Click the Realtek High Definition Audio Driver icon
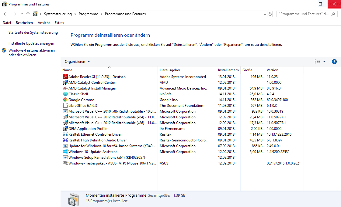The image size is (341, 207). (x=65, y=140)
